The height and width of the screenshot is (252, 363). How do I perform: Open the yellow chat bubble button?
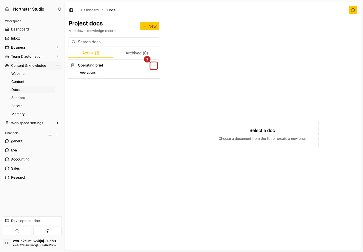(353, 10)
